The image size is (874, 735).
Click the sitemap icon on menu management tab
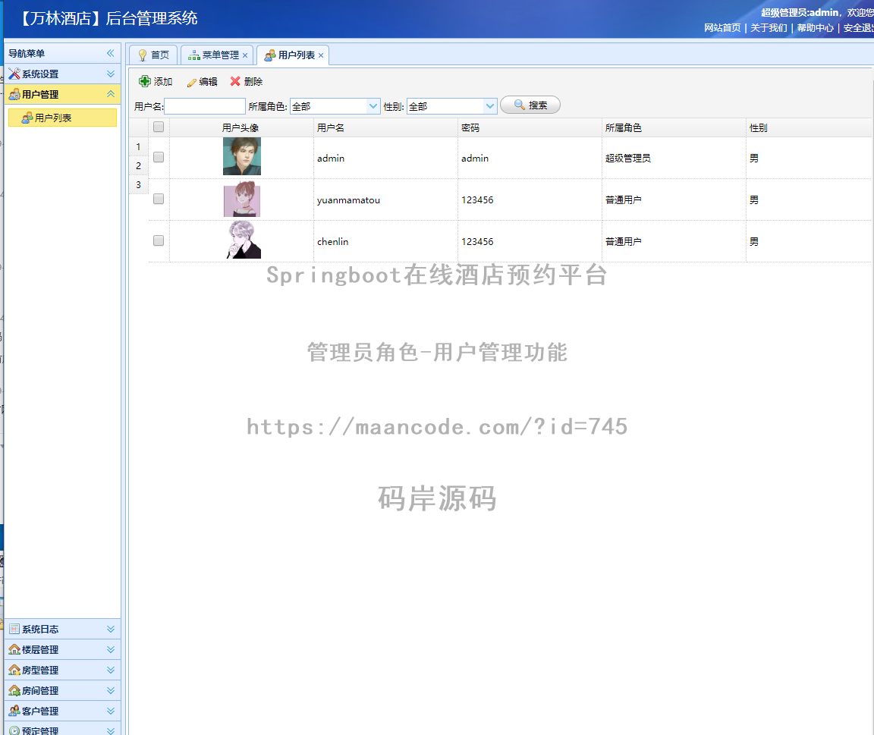[x=194, y=55]
